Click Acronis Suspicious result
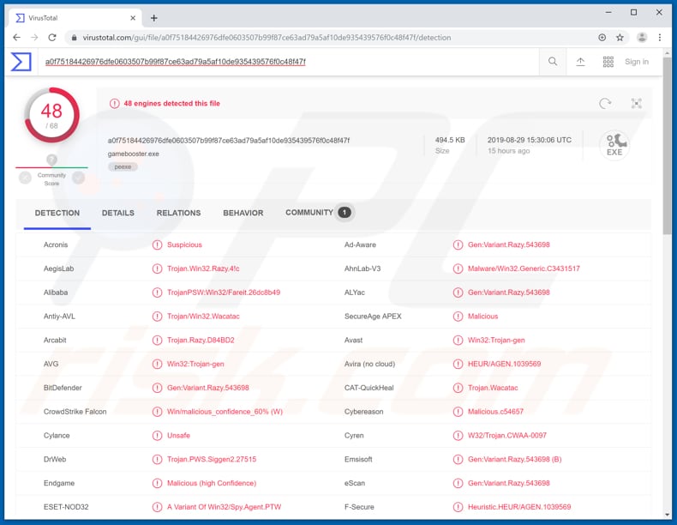Viewport: 677px width, 525px height. point(184,244)
